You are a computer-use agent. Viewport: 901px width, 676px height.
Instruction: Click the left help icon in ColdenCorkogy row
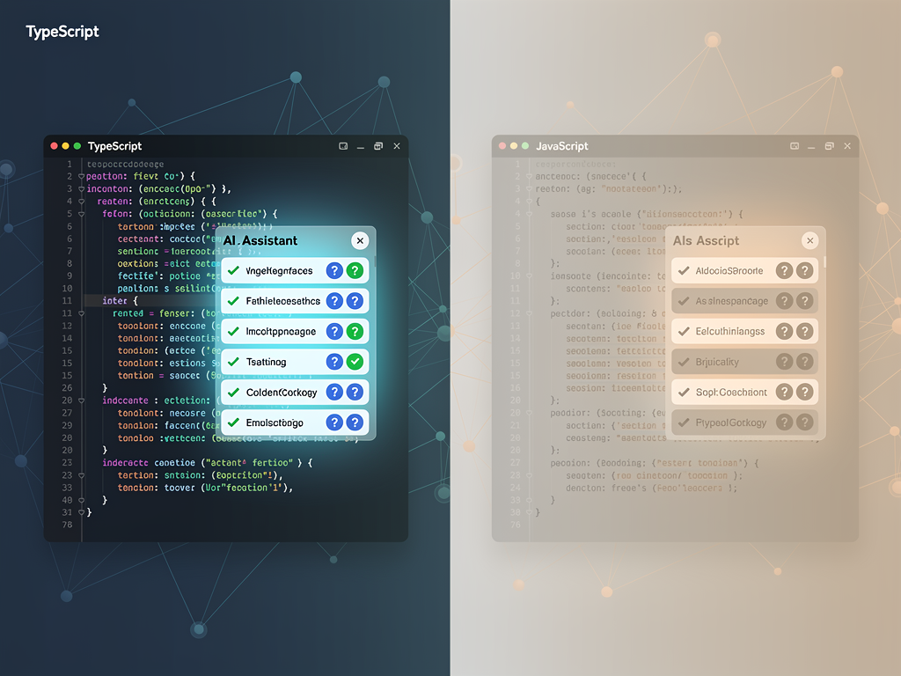coord(334,392)
